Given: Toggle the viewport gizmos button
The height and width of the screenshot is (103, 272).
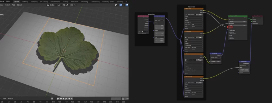Looking at the screenshot, I should [121, 5].
